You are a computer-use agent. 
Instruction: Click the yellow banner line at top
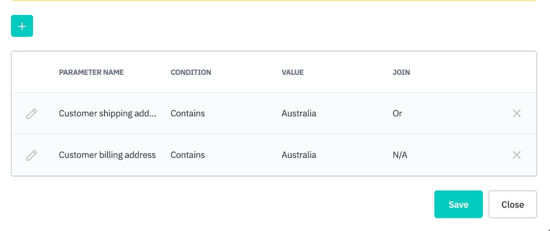point(274,1)
